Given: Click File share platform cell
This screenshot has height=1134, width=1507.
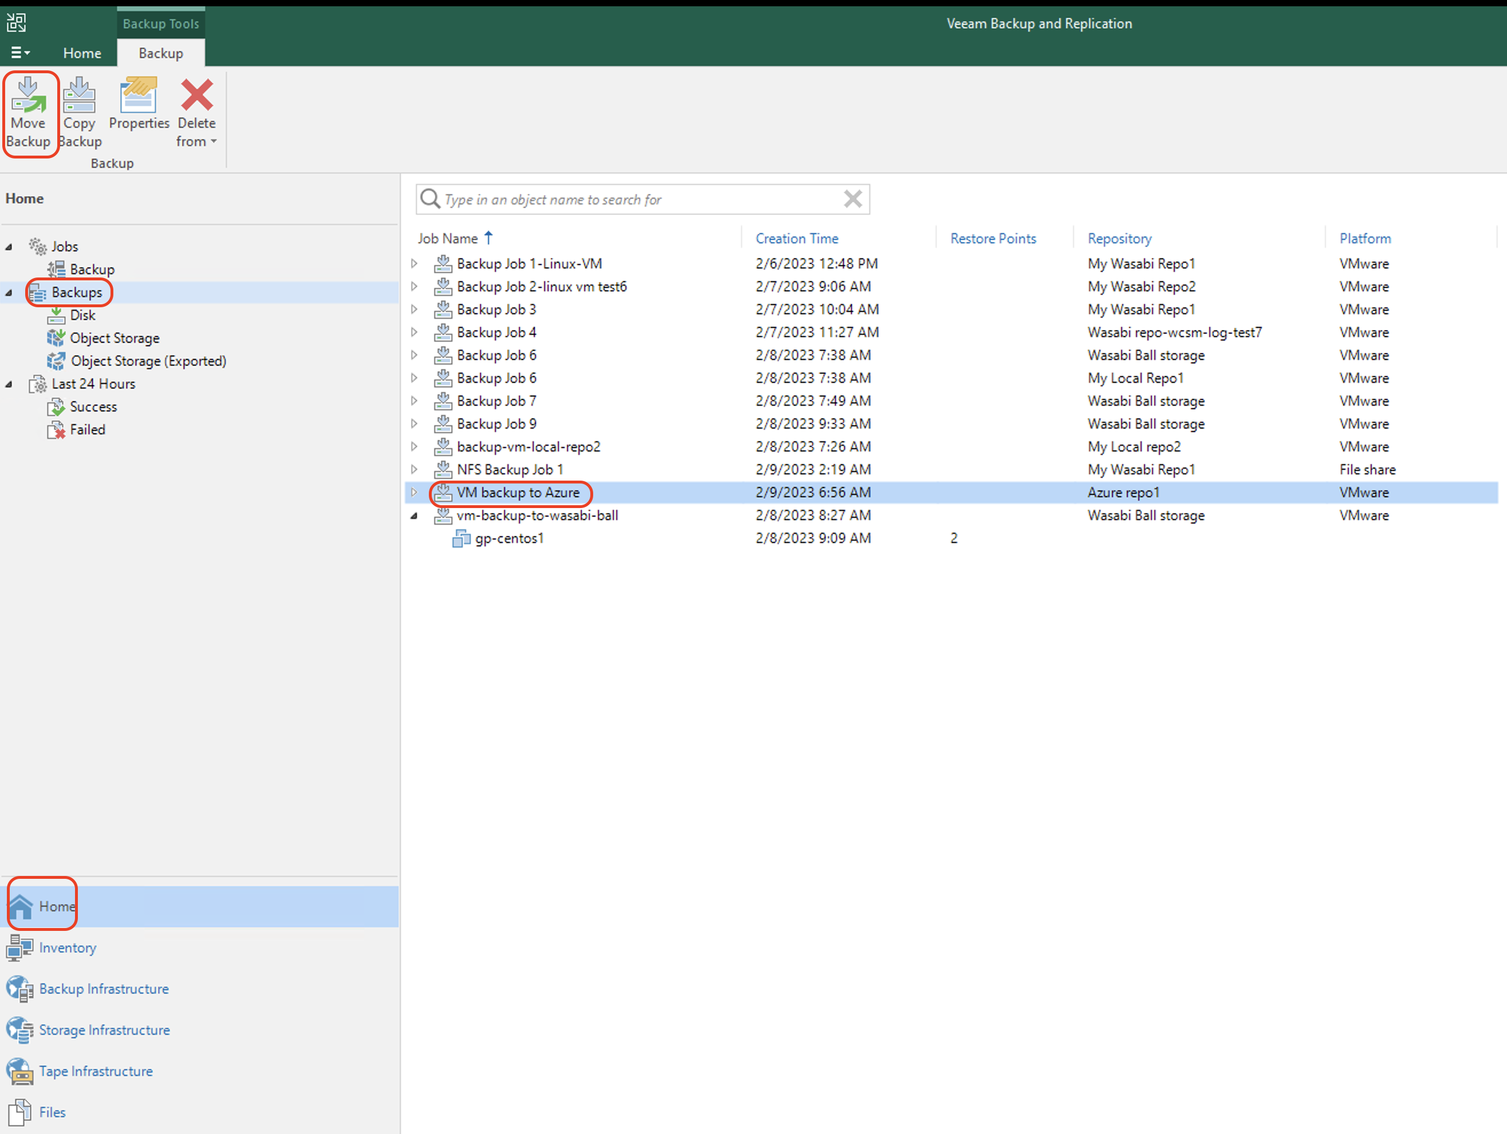Looking at the screenshot, I should point(1367,470).
